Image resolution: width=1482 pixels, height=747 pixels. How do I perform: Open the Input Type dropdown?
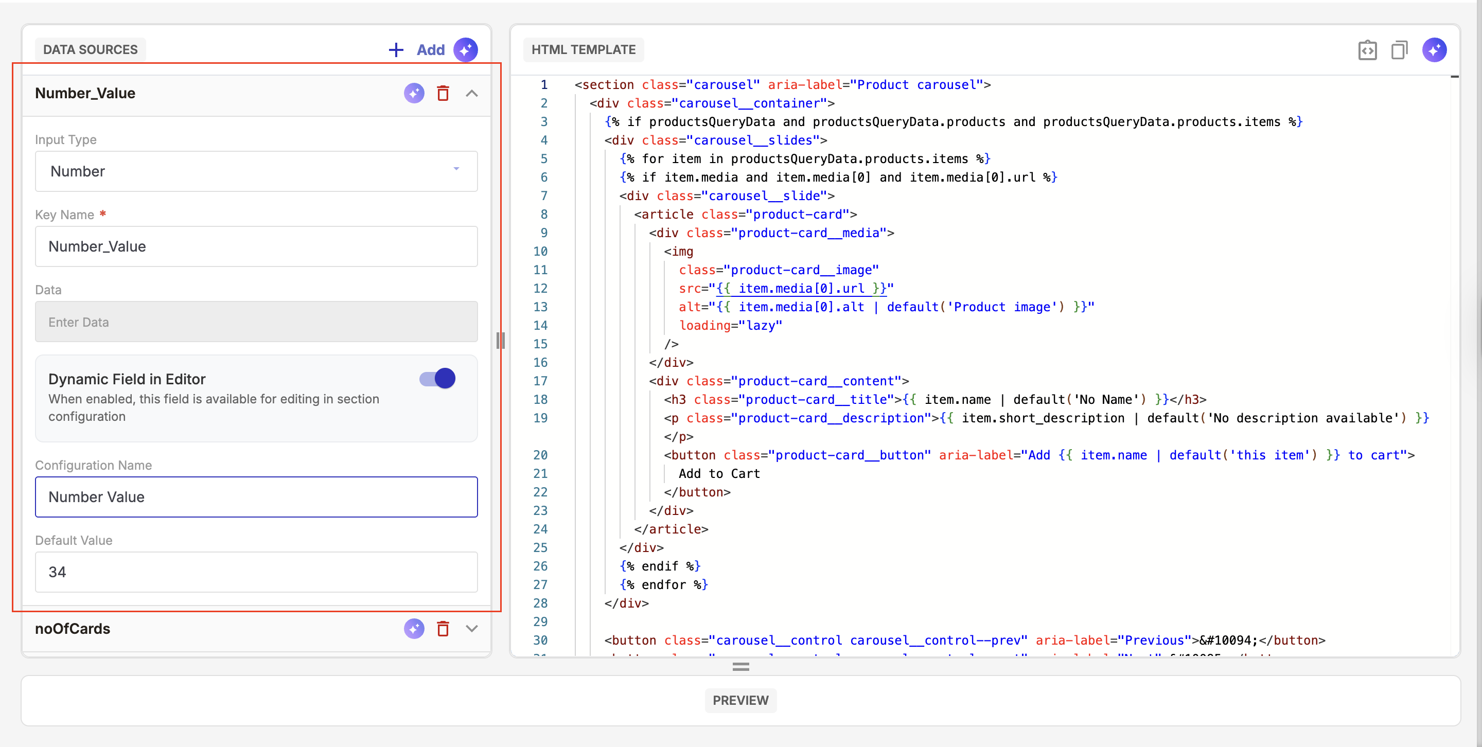coord(256,171)
